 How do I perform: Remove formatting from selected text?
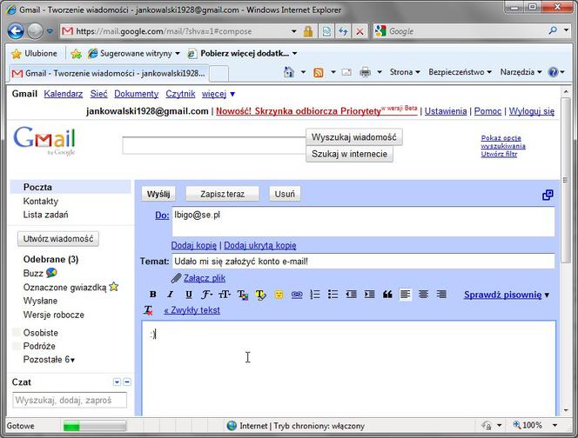coord(148,310)
